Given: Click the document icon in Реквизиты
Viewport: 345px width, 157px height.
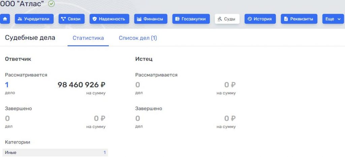Looking at the screenshot, I should (x=286, y=19).
